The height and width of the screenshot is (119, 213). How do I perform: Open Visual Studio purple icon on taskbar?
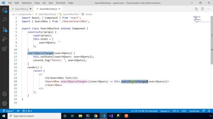(111, 116)
